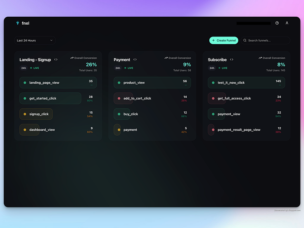Viewport: 304px width, 228px height.
Task: Click LIVE status in Landing - Signup card
Action: [x=35, y=68]
